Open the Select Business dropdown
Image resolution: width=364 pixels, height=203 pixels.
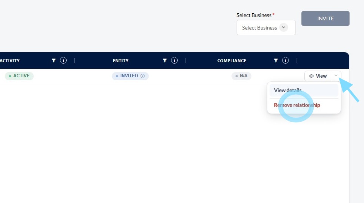pos(266,28)
